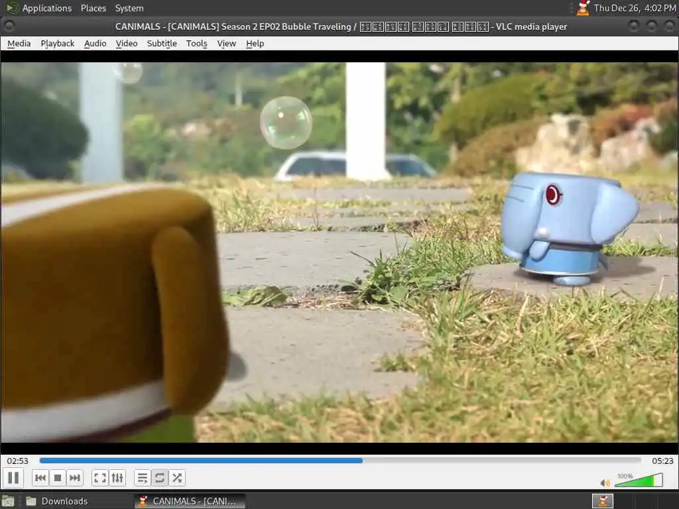Jump to previous media in playlist
Viewport: 679px width, 509px height.
40,478
